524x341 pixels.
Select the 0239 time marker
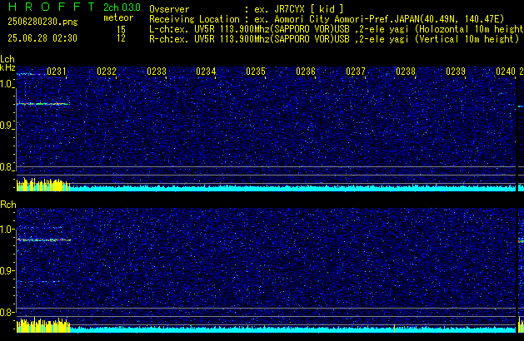tap(456, 72)
